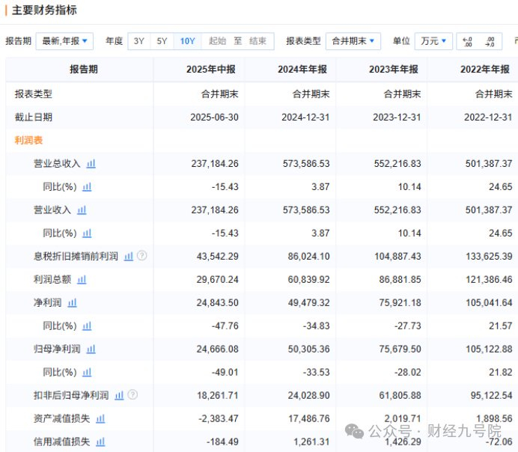This screenshot has width=518, height=452.
Task: Open the 万元 unit dropdown
Action: point(434,41)
